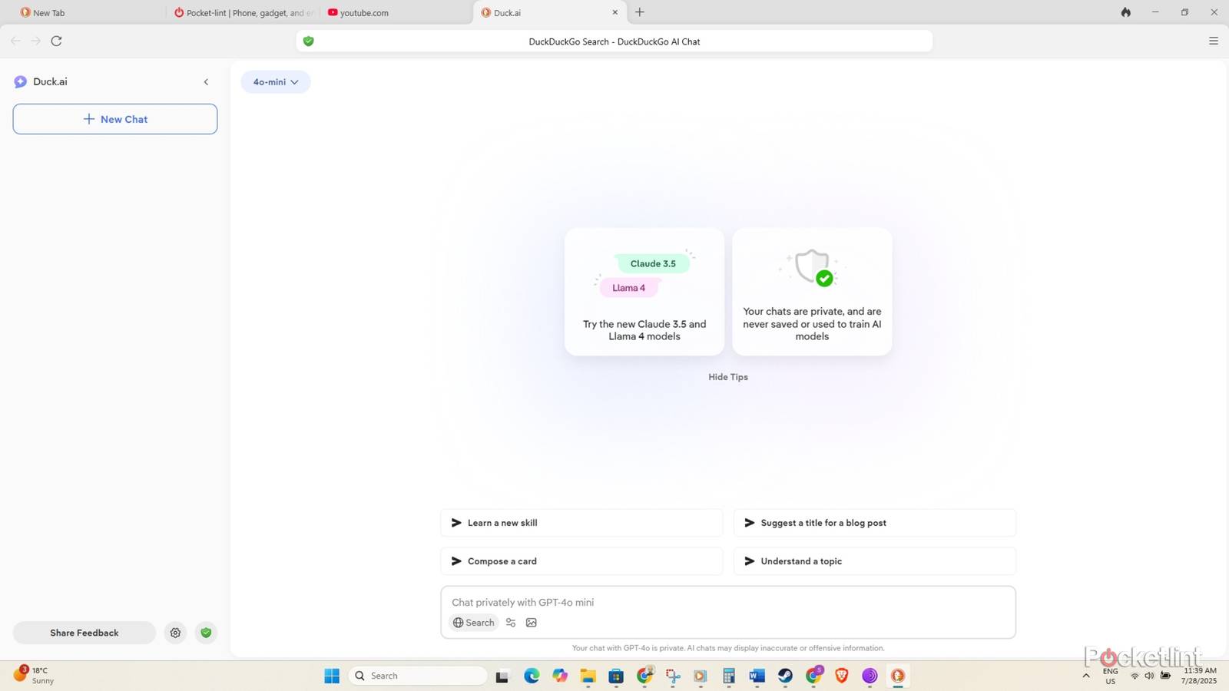The height and width of the screenshot is (691, 1229).
Task: Choose the Understand a topic prompt
Action: [875, 561]
